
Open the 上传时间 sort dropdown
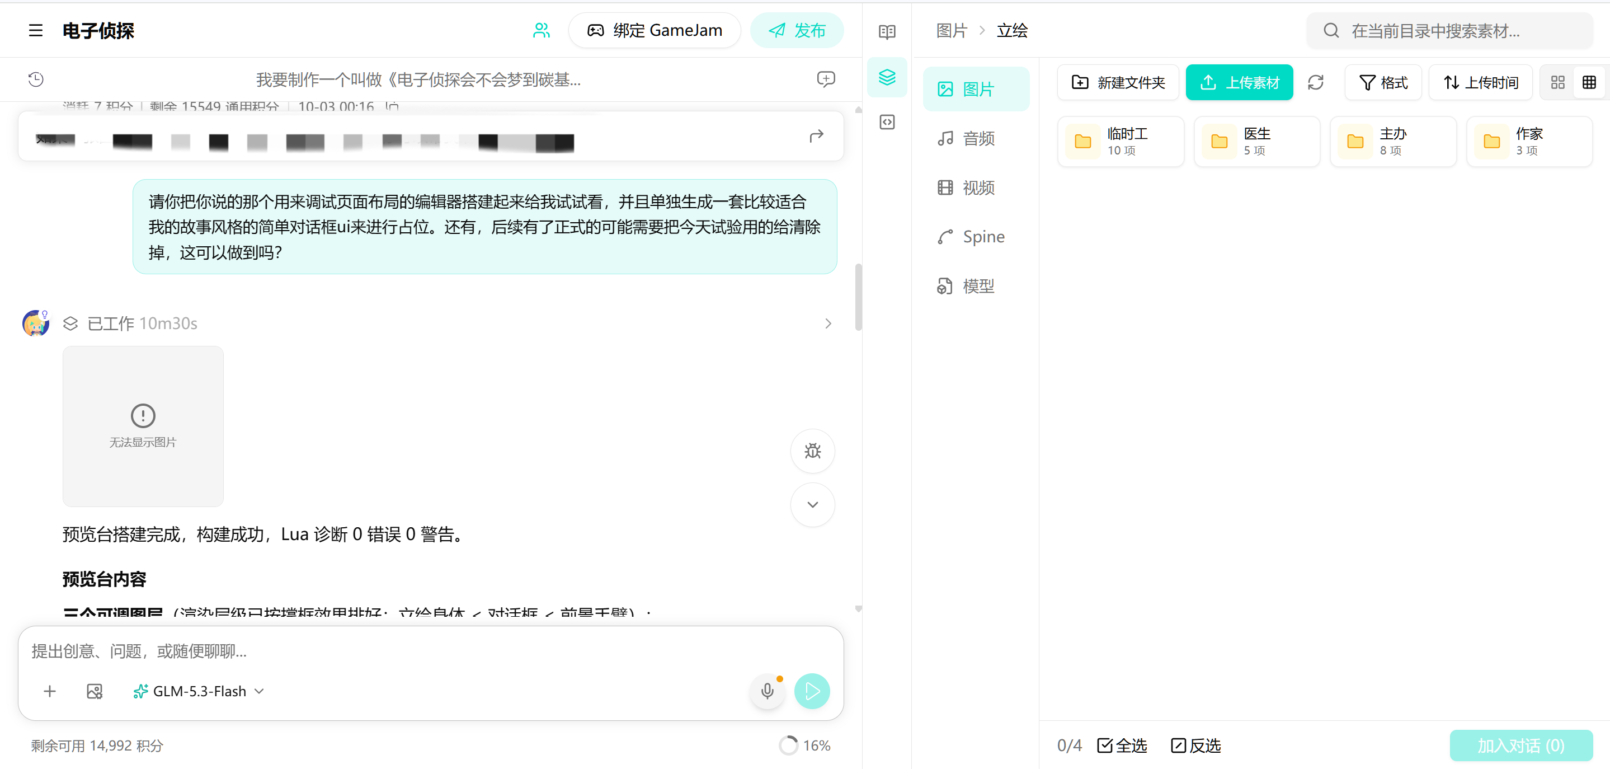[1480, 82]
